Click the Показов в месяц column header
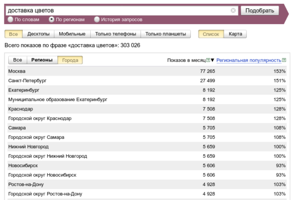The width and height of the screenshot is (295, 200). (x=186, y=60)
